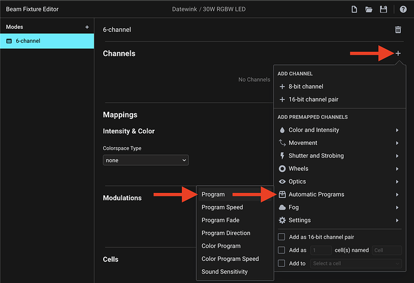This screenshot has width=414, height=283.
Task: Add an 8-bit channel
Action: (340, 87)
